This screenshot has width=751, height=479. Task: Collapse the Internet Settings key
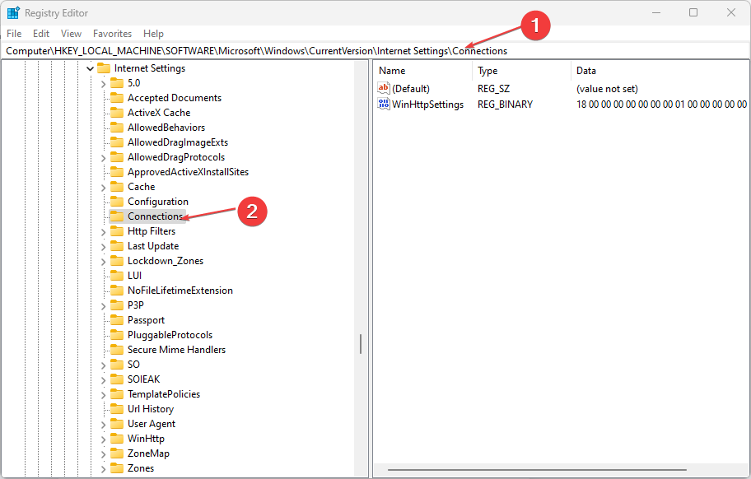(x=90, y=68)
